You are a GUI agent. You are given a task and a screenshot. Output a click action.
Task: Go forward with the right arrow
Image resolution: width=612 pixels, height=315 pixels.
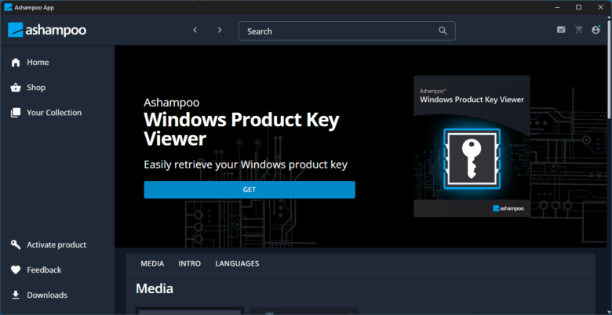pyautogui.click(x=220, y=30)
